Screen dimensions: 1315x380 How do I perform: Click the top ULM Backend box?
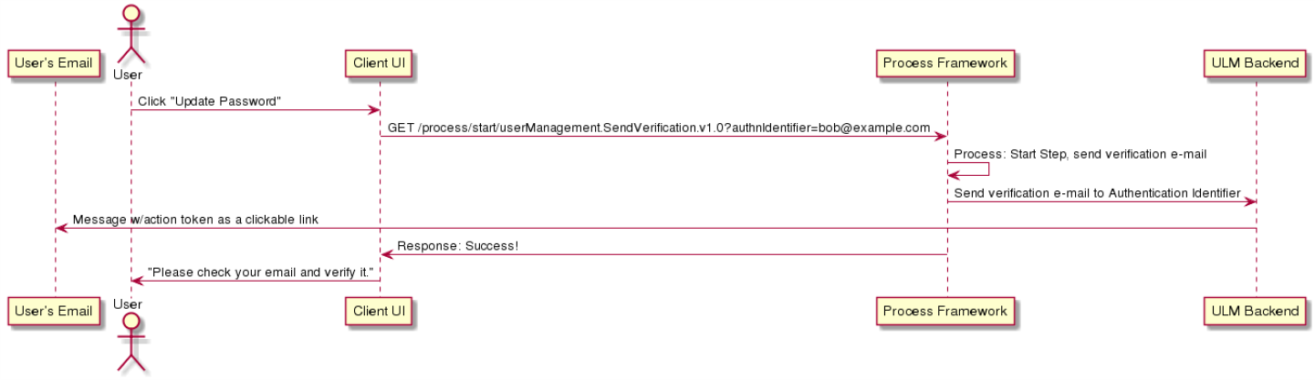point(1256,63)
